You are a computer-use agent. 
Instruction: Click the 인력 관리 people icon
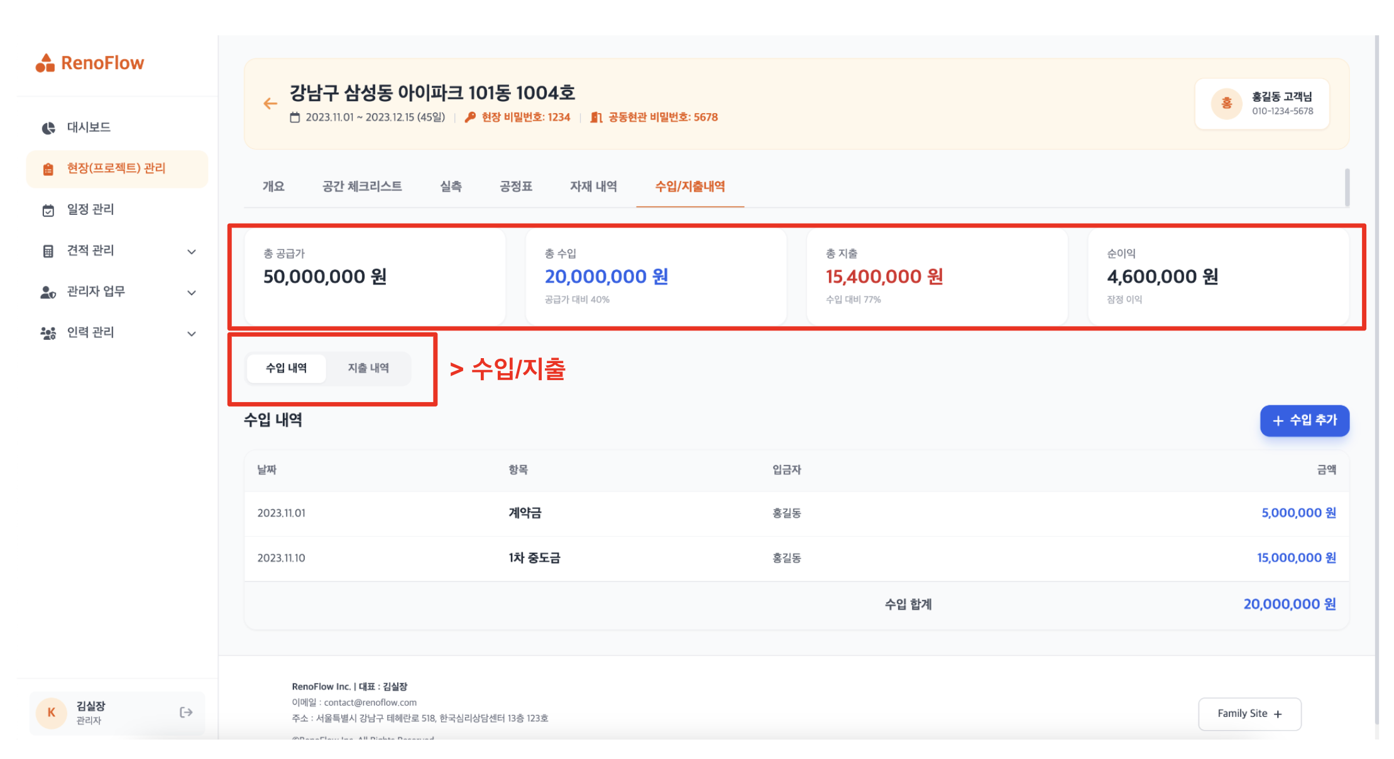click(x=48, y=333)
